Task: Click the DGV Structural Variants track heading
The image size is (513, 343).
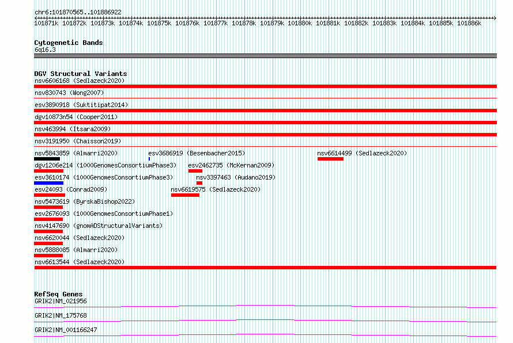Action: pos(81,74)
